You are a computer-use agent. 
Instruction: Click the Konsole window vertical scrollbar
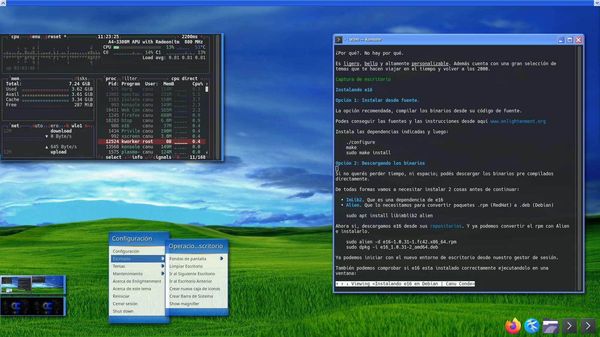click(x=579, y=168)
